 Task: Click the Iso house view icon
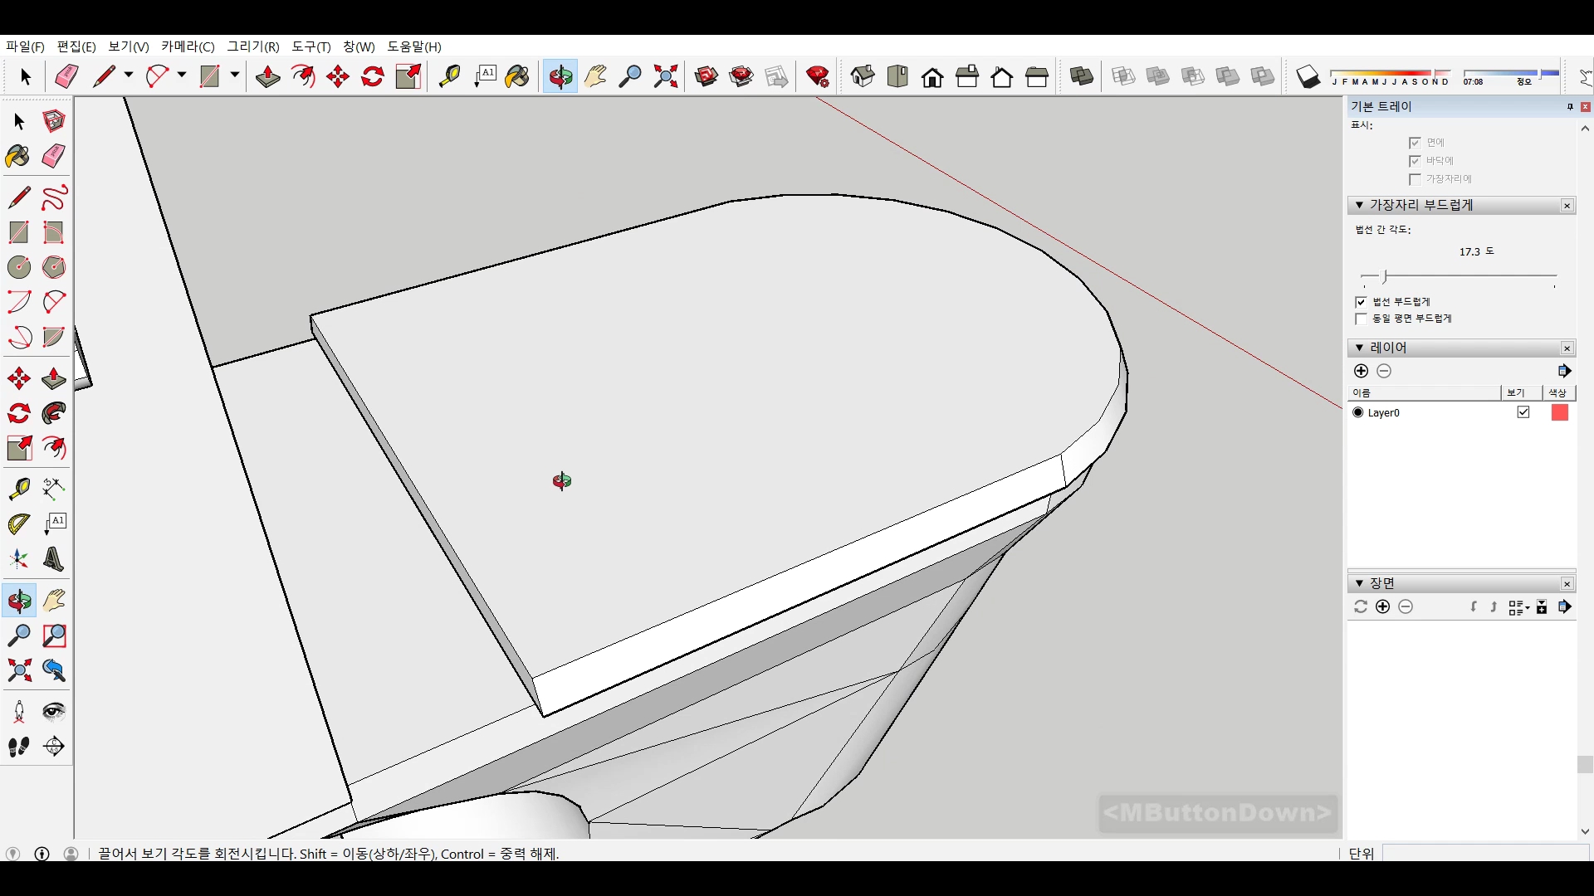point(863,77)
